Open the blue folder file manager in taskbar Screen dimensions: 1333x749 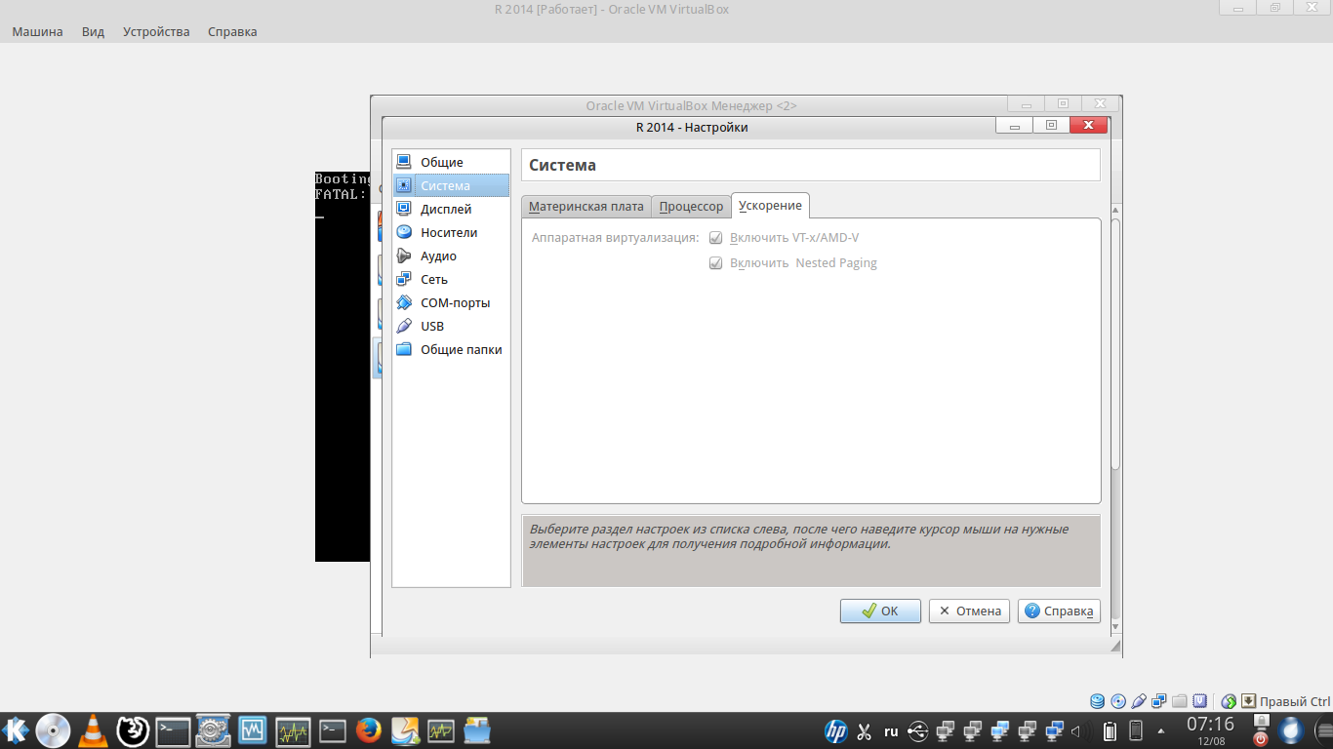pyautogui.click(x=476, y=730)
